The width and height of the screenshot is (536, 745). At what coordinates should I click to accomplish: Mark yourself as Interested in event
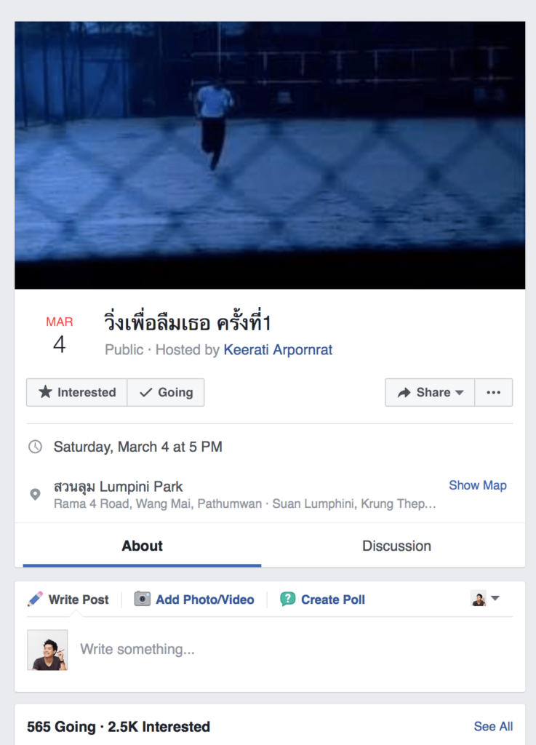point(77,392)
